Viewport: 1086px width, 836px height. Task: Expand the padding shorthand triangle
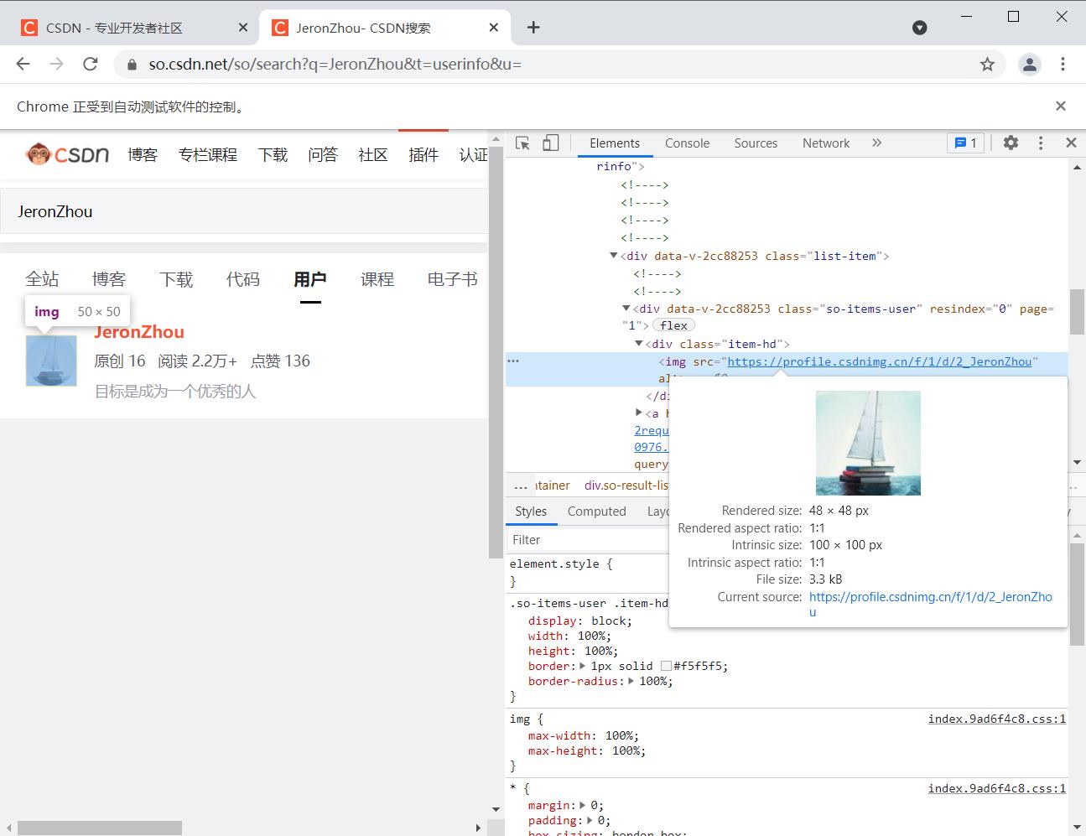pos(590,820)
